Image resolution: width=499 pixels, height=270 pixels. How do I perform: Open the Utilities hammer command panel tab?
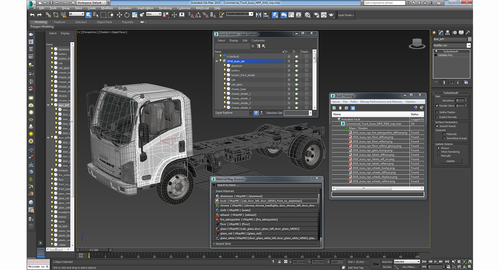(468, 32)
